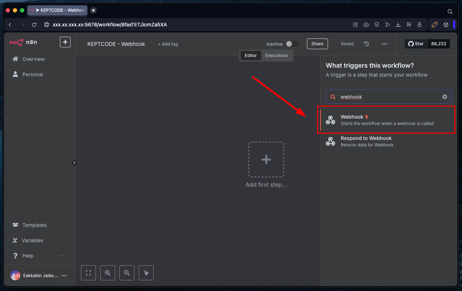Screen dimensions: 462x291
Task: Zoom in on the canvas
Action: tap(108, 273)
